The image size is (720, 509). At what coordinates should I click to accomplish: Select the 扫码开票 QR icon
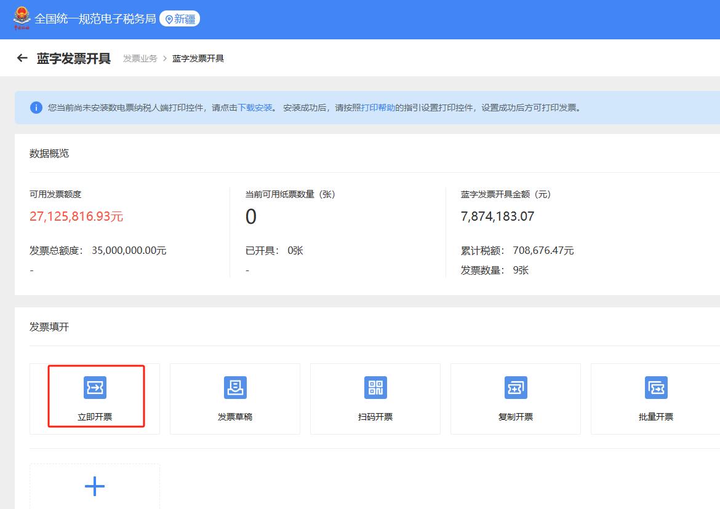[375, 387]
